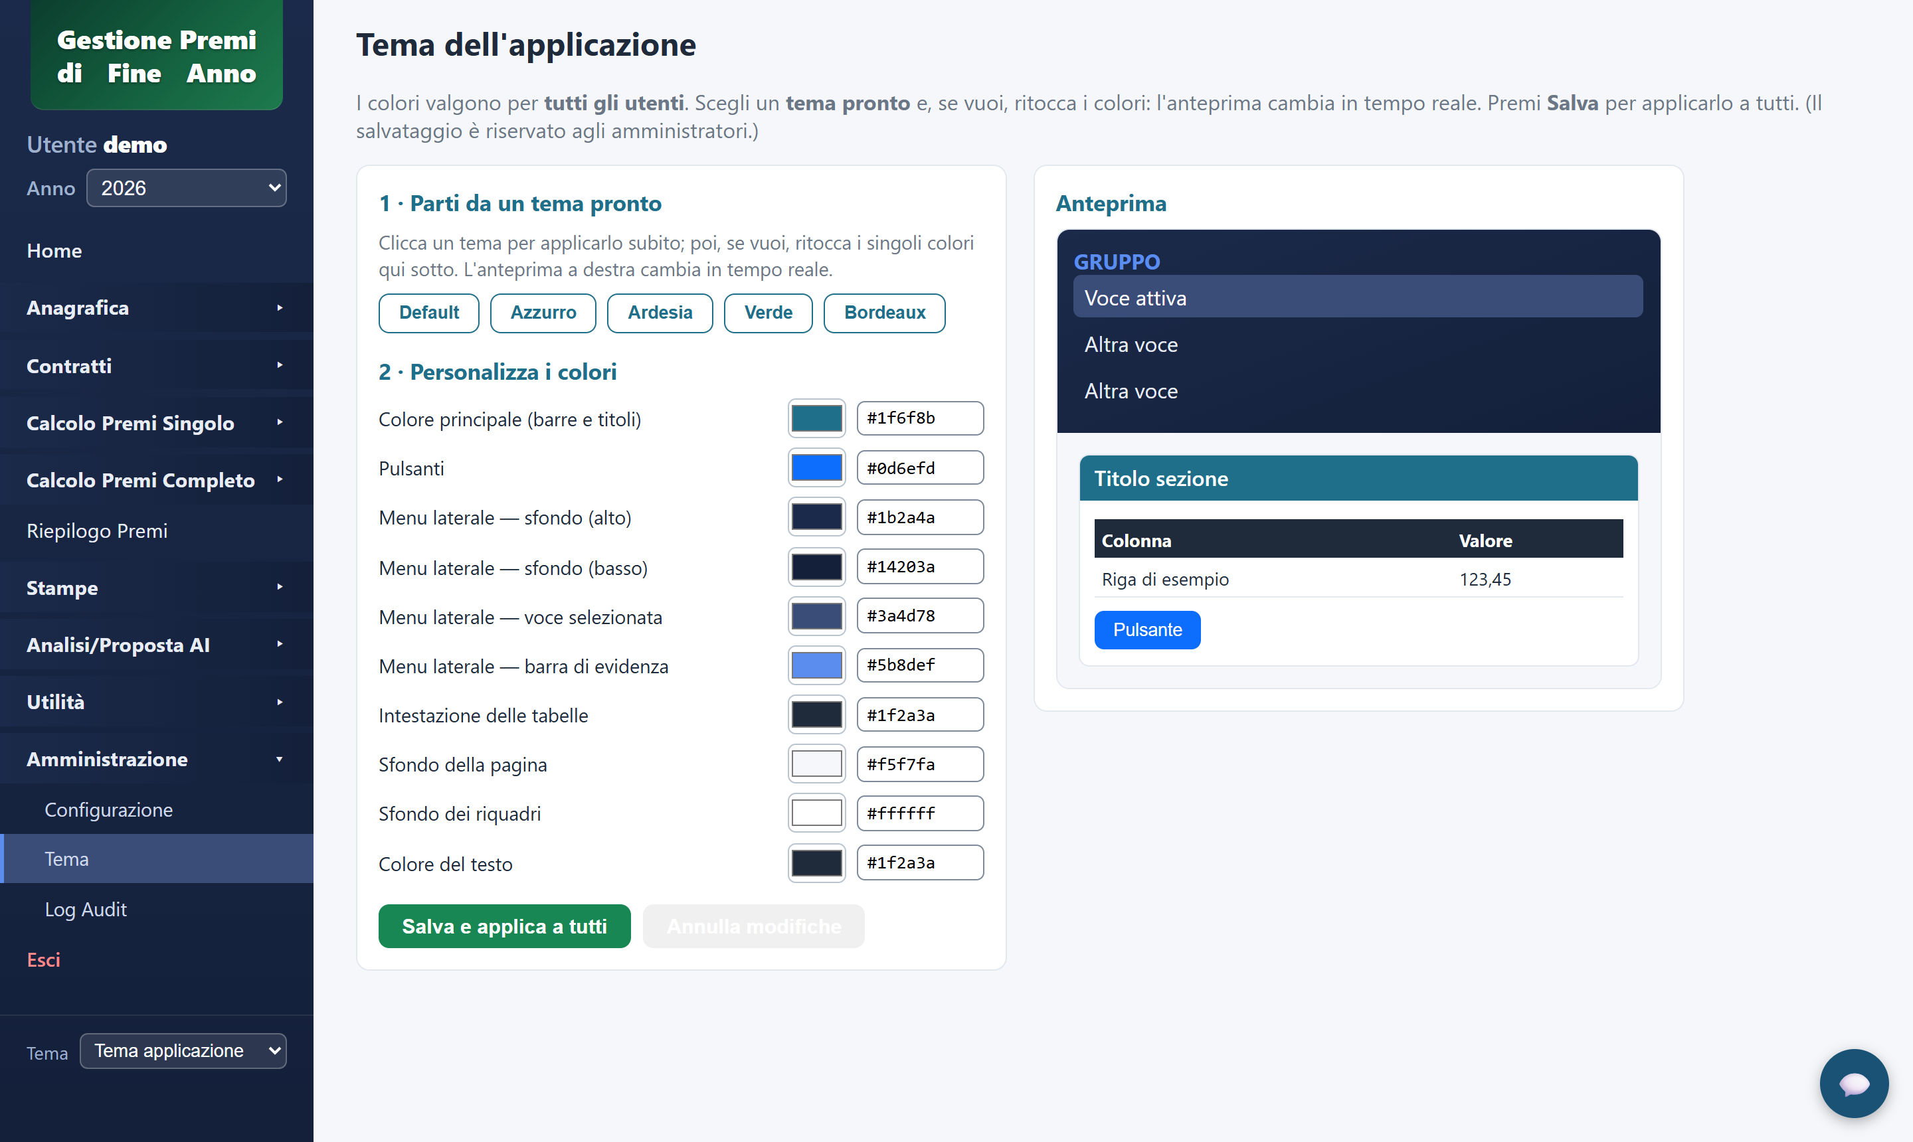
Task: Open the Anno year dropdown
Action: (x=186, y=188)
